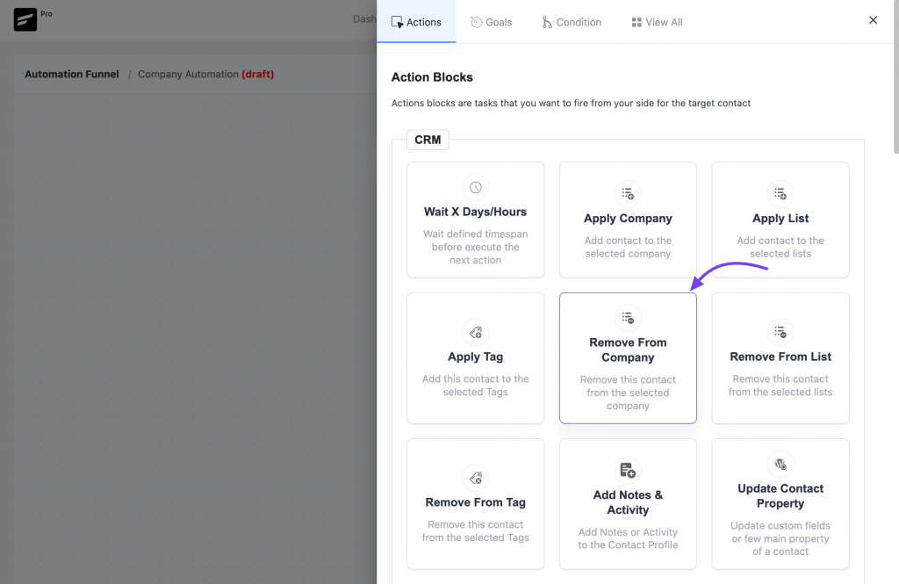This screenshot has height=584, width=899.
Task: Select the Apply Tag icon
Action: (475, 332)
